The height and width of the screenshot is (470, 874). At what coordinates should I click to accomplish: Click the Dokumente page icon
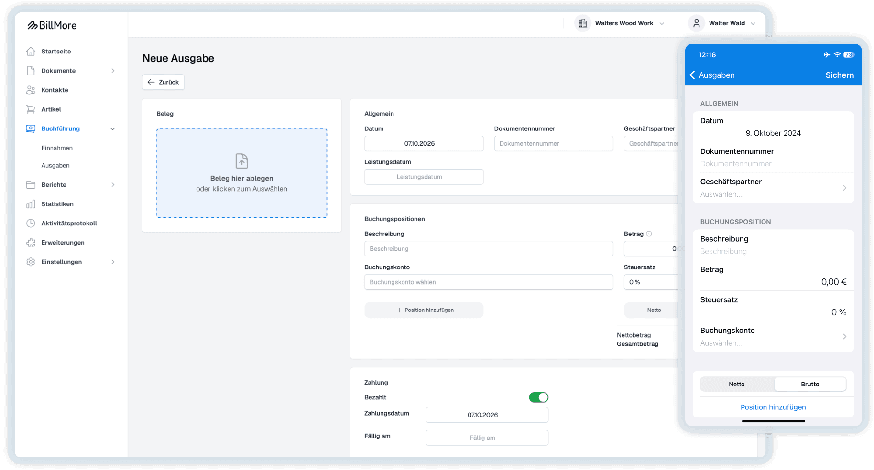(x=31, y=71)
